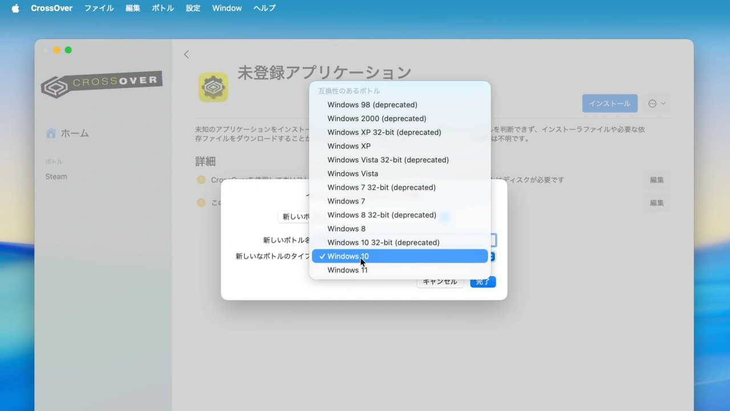Select the plain Windows XP option

click(x=400, y=146)
